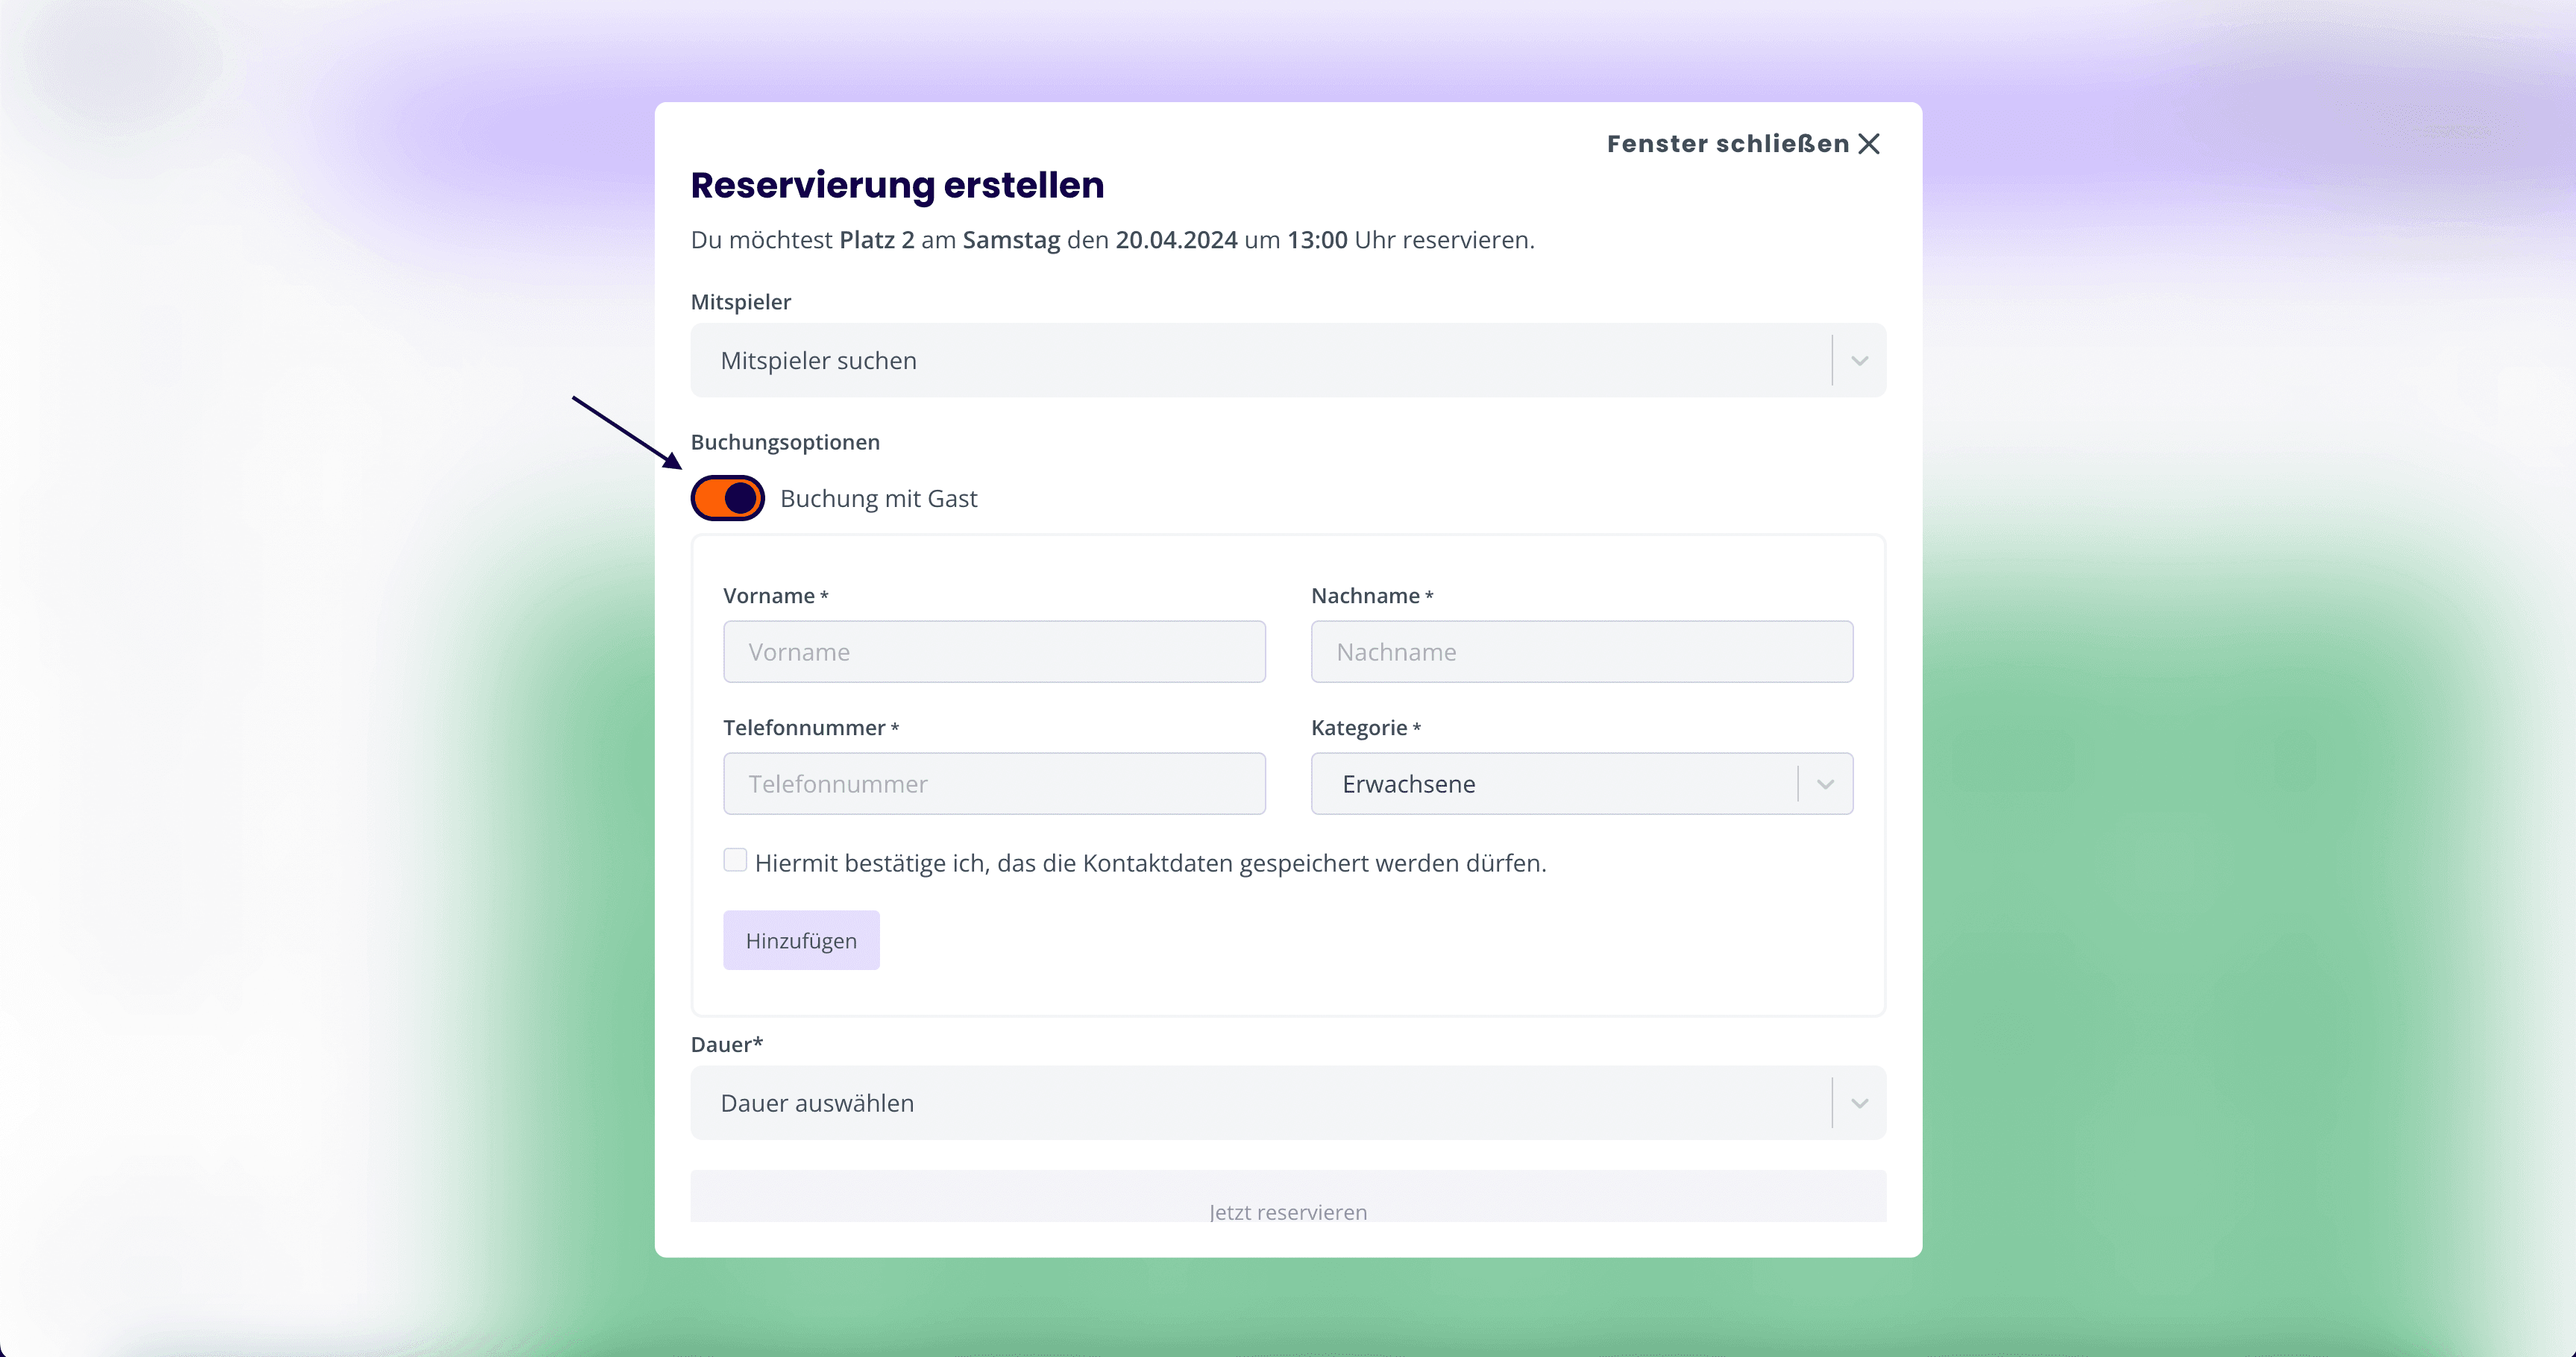
Task: Focus the Vorname text field
Action: tap(994, 652)
